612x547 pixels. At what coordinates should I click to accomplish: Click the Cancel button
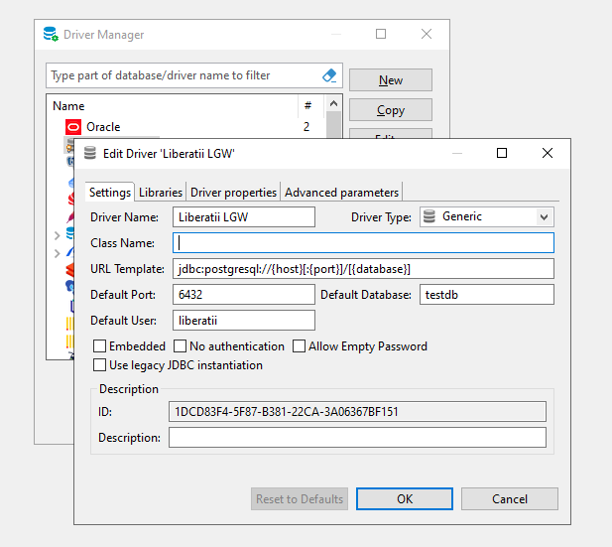[x=510, y=499]
